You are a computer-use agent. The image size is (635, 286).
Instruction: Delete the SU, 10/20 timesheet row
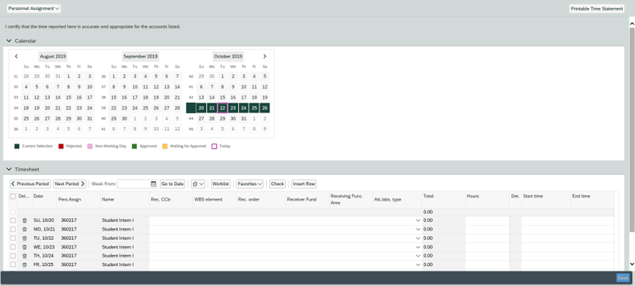(25, 220)
